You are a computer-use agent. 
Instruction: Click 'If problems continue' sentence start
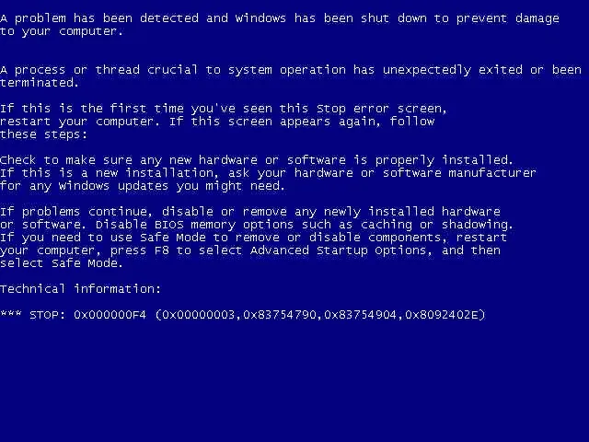tap(76, 212)
